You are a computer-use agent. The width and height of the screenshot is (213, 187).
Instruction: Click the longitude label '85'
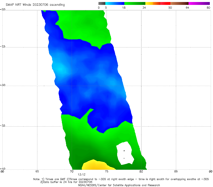(176, 171)
